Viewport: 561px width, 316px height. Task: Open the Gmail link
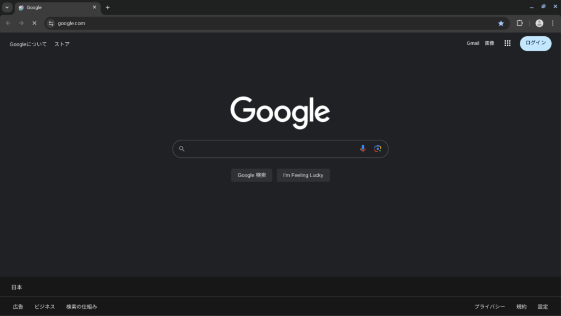pos(473,43)
